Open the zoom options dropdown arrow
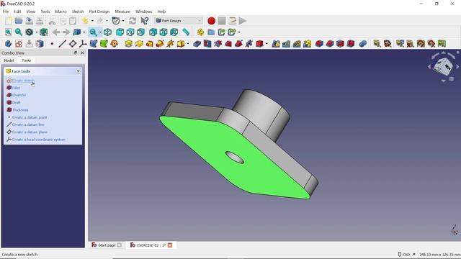The height and width of the screenshot is (259, 461). point(100,32)
